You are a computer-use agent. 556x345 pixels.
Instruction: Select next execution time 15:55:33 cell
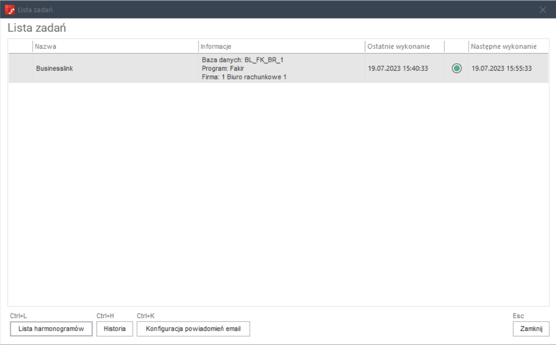(509, 68)
